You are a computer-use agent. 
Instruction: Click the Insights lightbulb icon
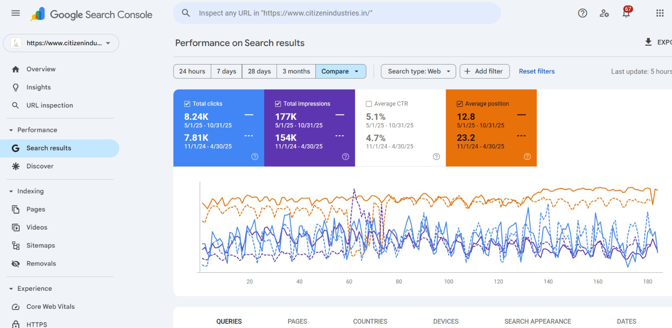16,87
